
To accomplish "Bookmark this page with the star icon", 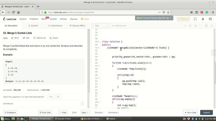I will point(168,12).
